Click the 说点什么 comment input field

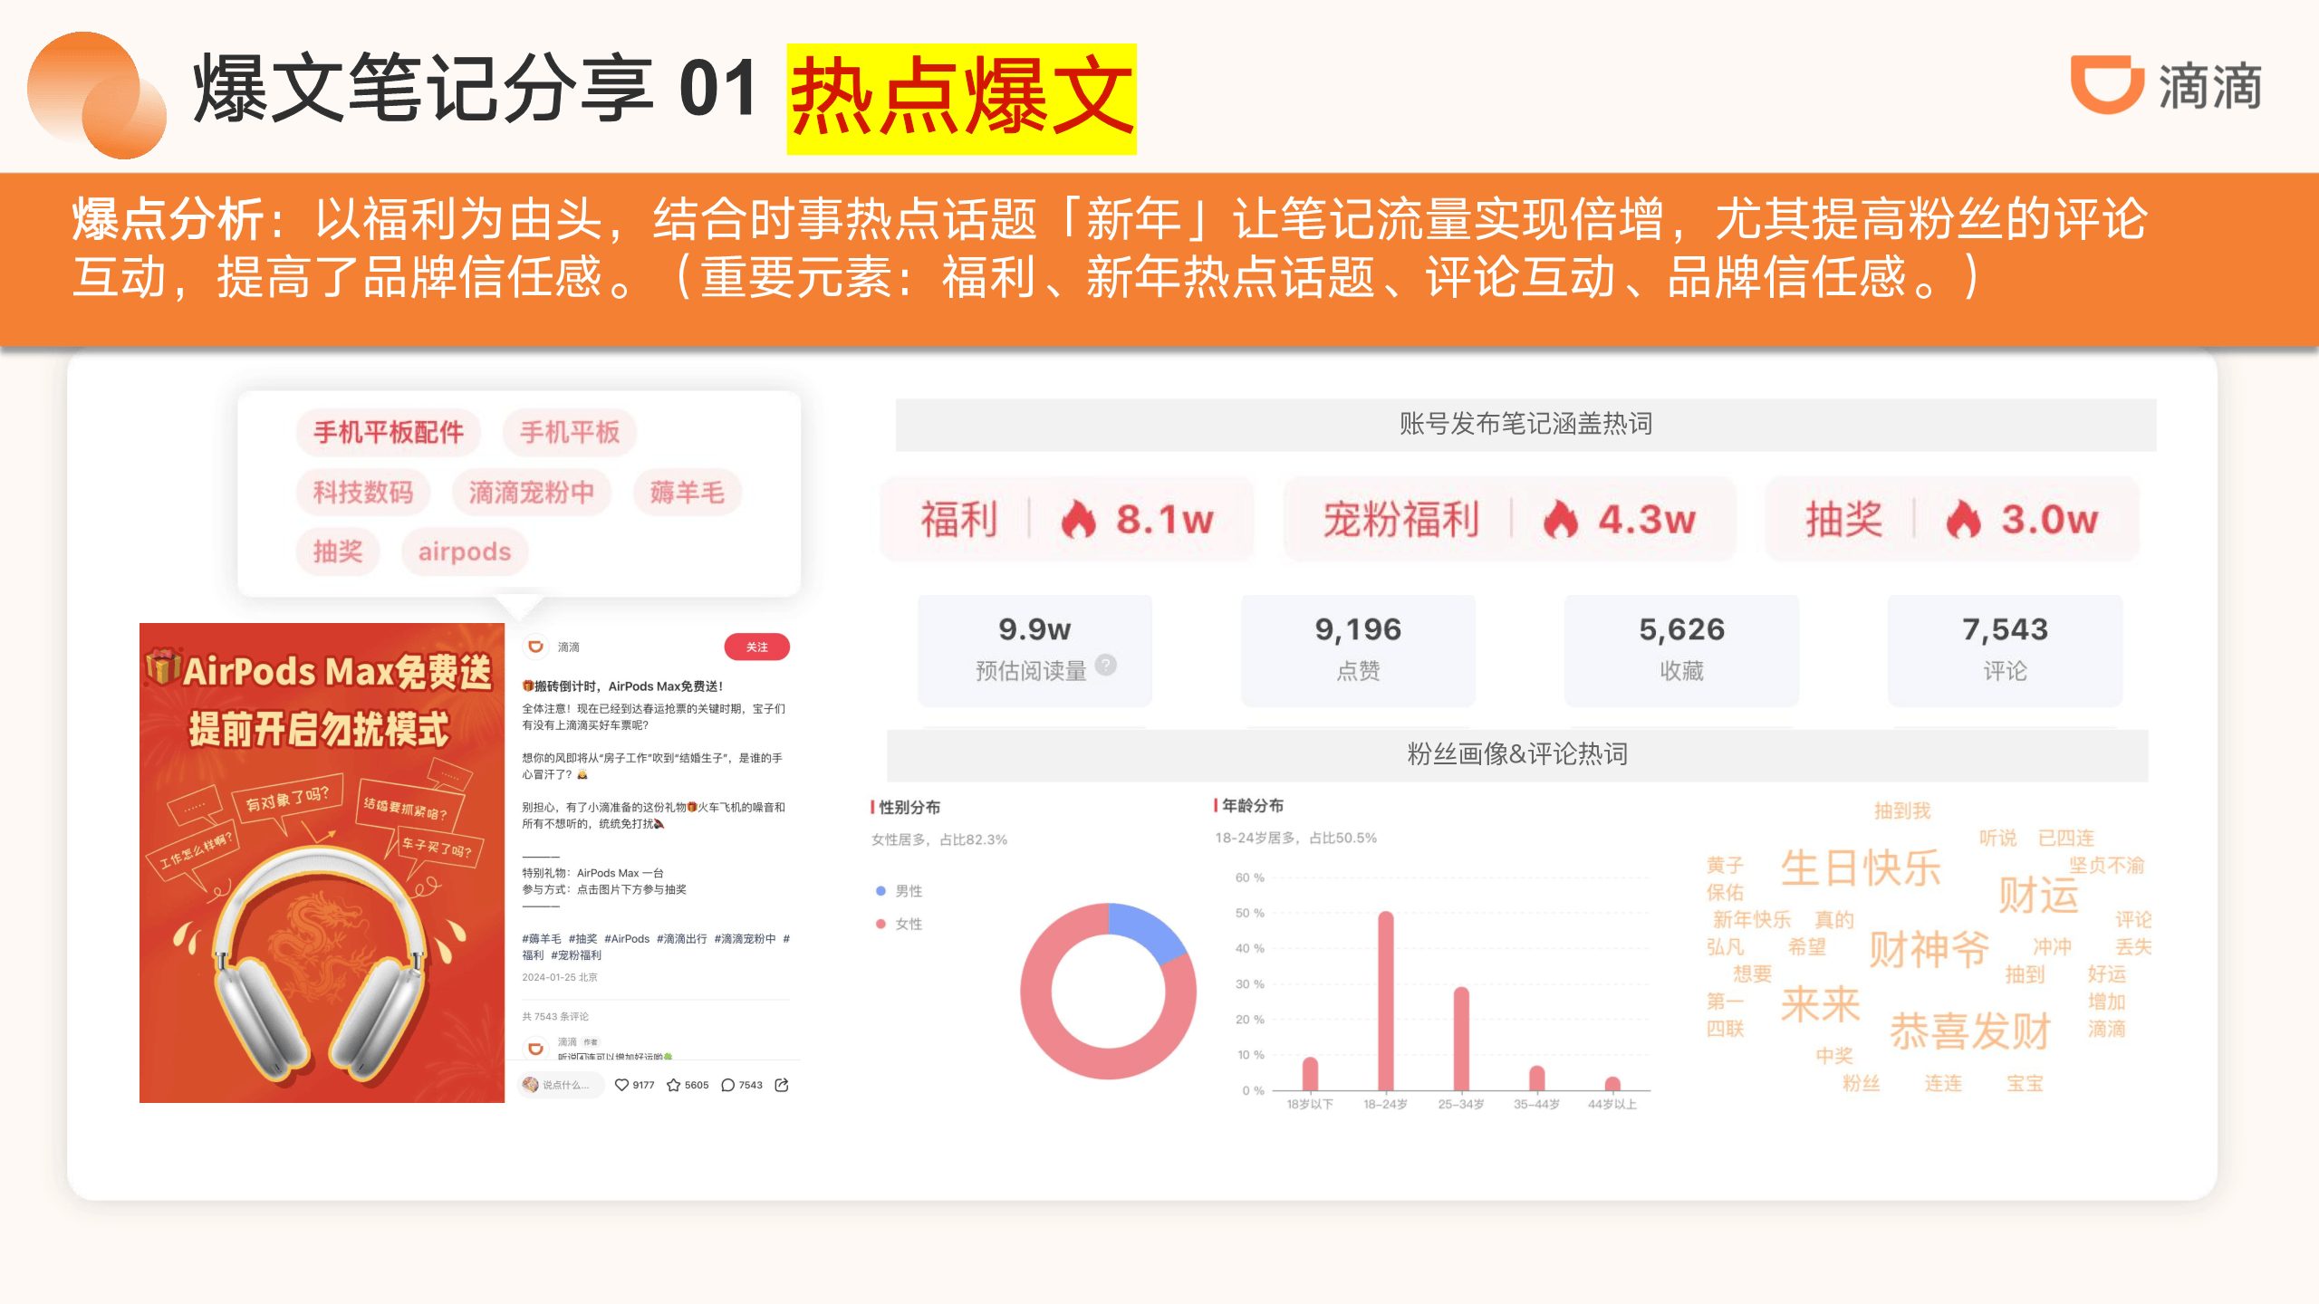(x=560, y=1085)
